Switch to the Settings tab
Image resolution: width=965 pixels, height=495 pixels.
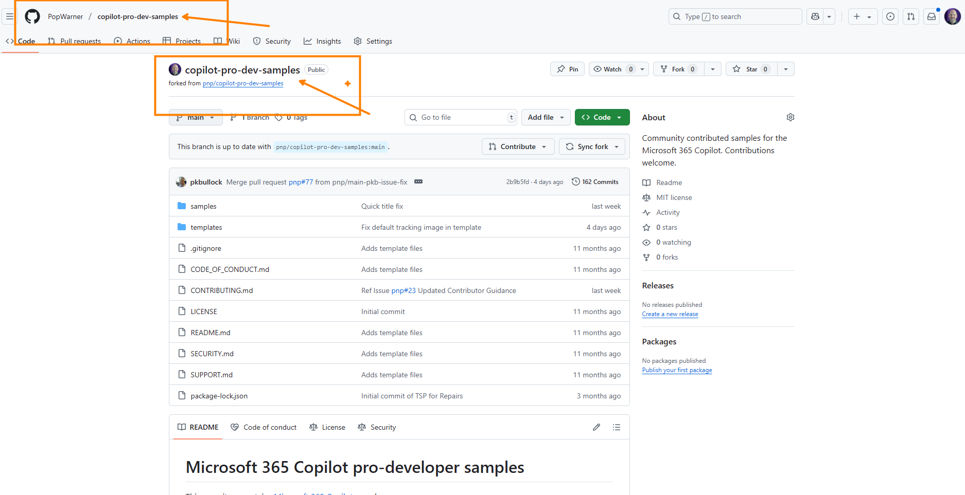pos(373,41)
